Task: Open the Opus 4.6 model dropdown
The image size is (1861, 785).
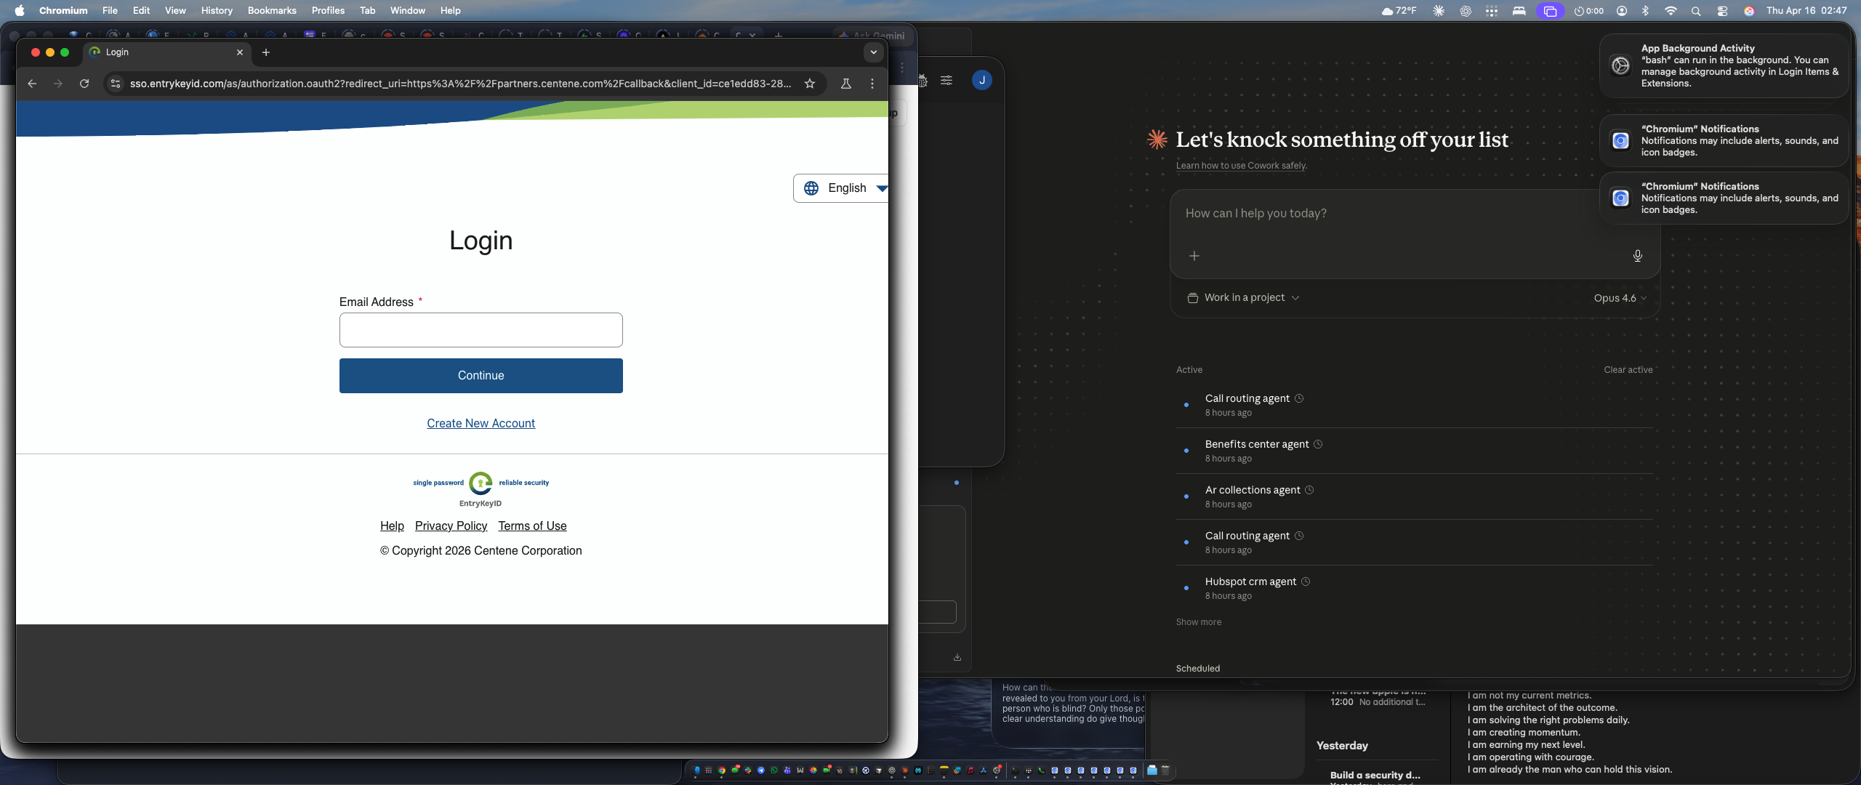Action: (x=1619, y=298)
